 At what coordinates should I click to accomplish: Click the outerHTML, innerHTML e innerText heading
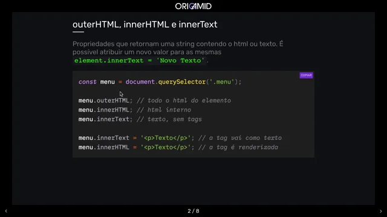point(145,25)
